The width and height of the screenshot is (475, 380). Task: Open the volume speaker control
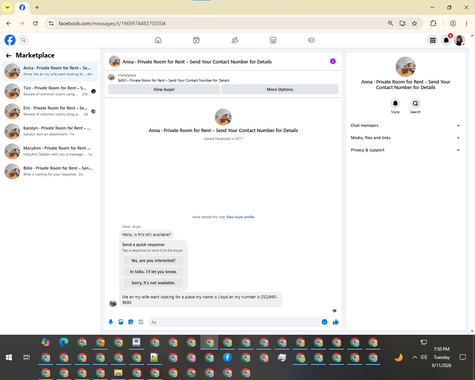[x=424, y=357]
